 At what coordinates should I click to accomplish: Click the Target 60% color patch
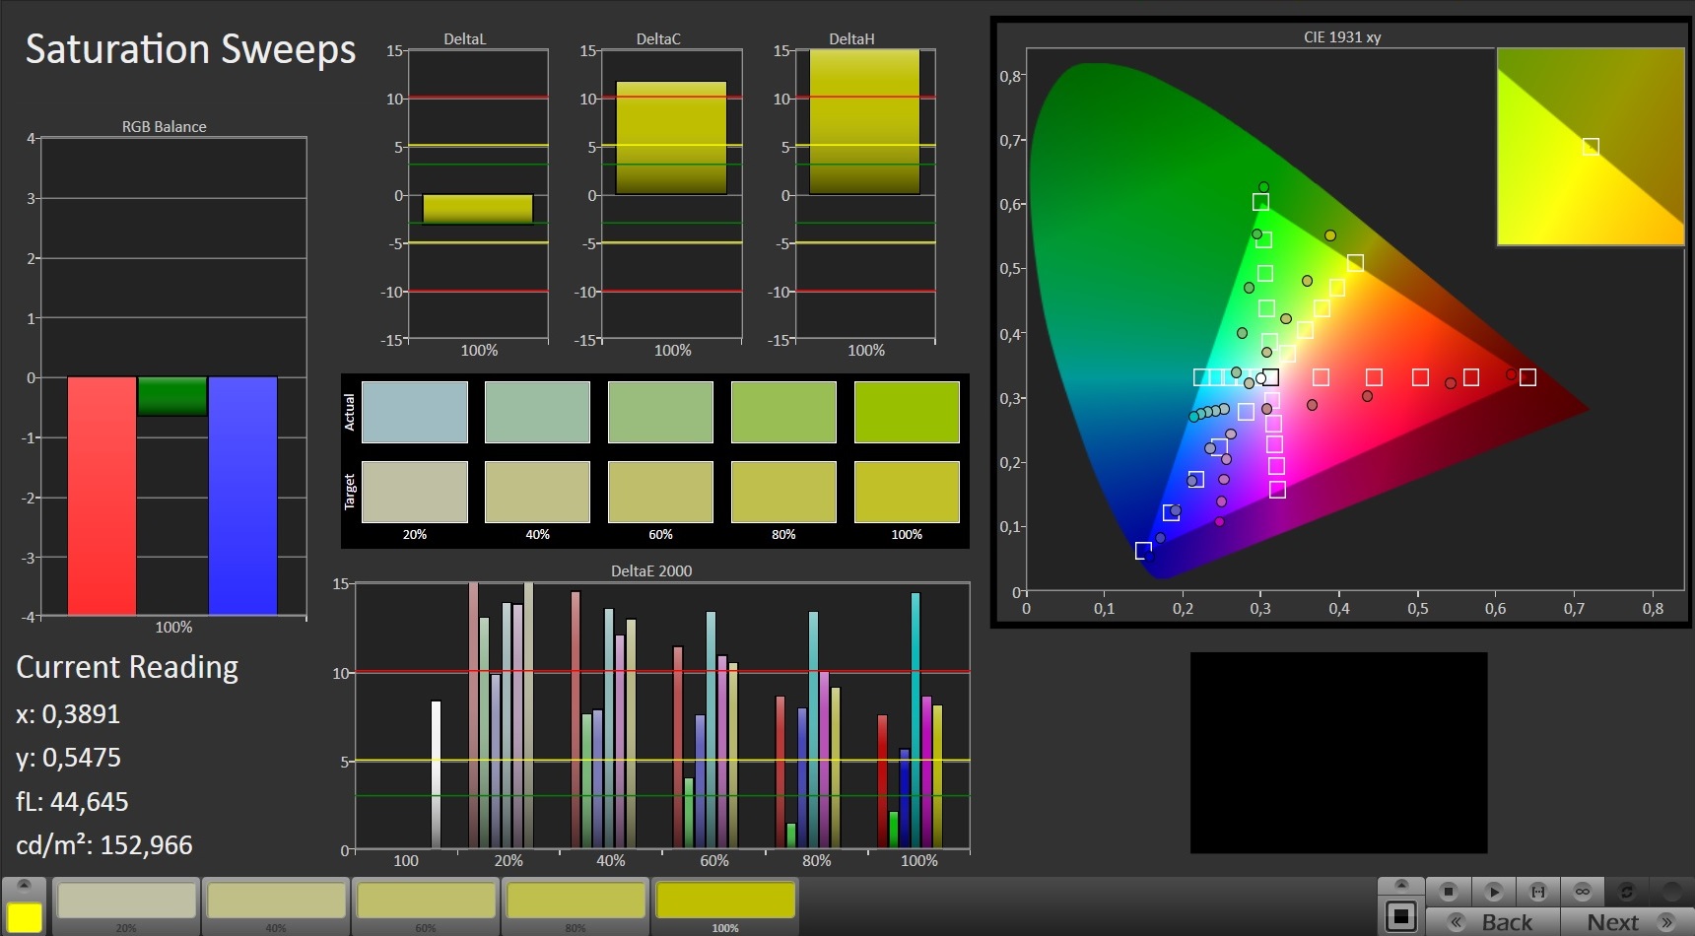tap(660, 492)
